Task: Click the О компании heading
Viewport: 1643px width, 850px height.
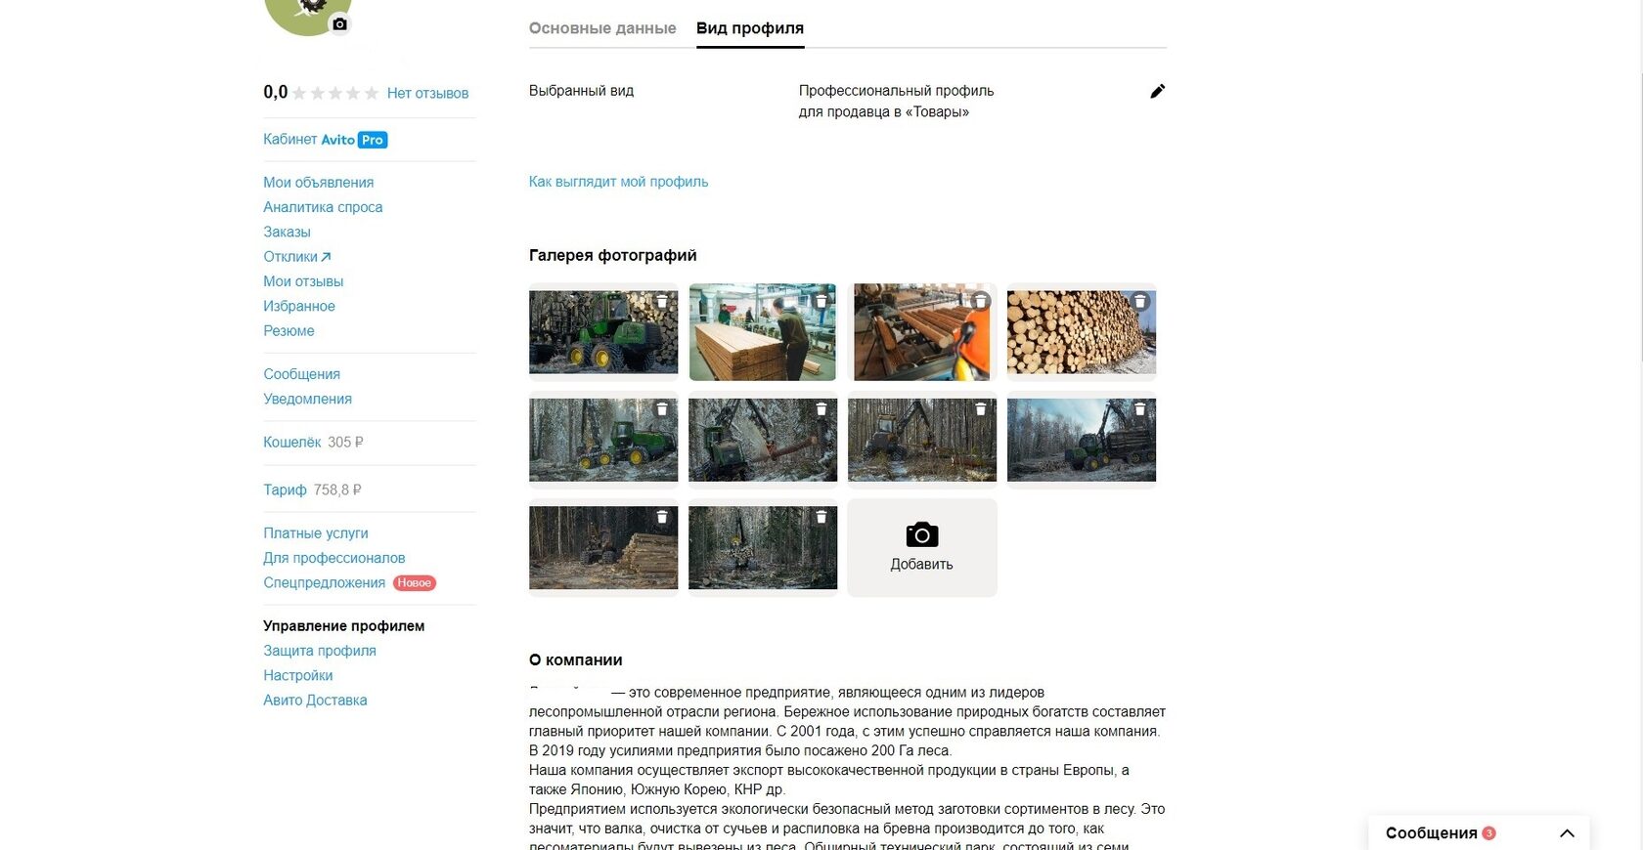Action: [x=576, y=660]
